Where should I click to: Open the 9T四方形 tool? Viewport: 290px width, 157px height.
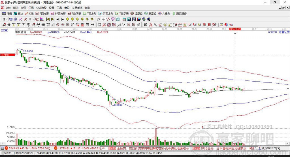pyautogui.click(x=106, y=14)
